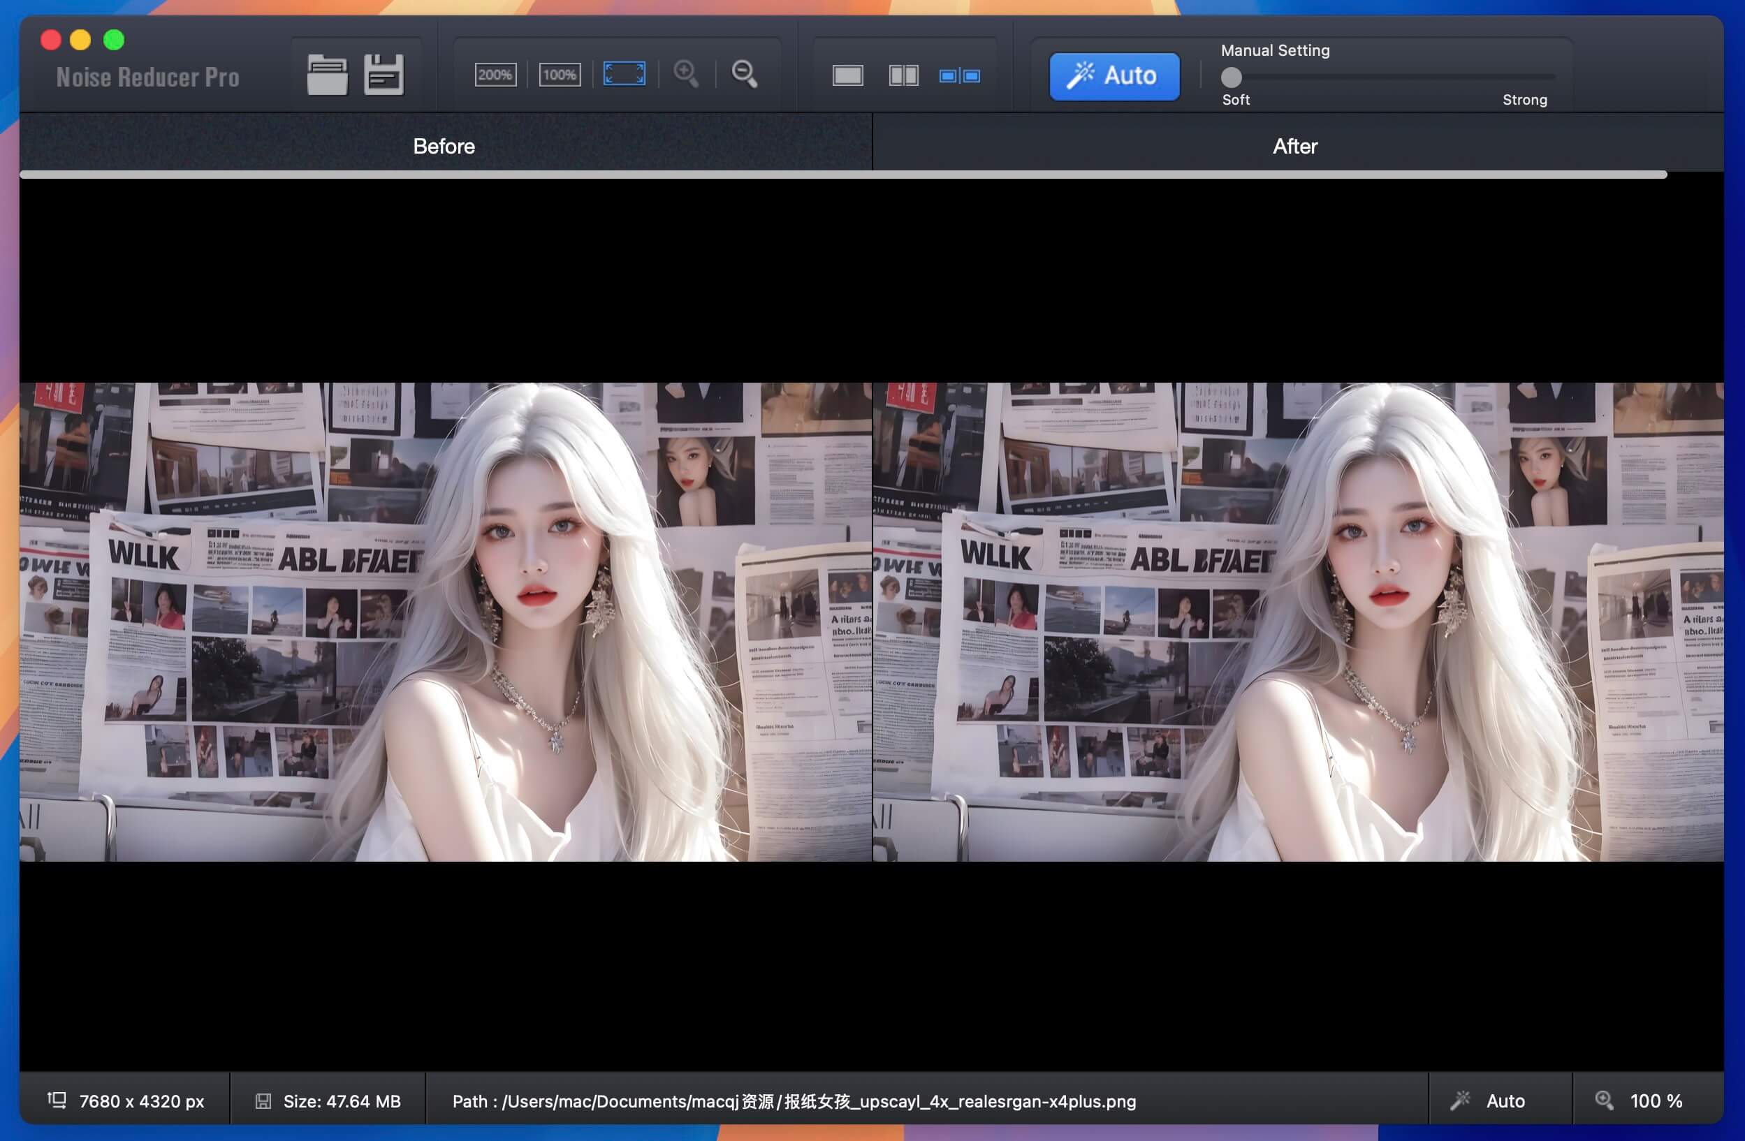
Task: Click the zoom out magnifier
Action: tap(744, 74)
